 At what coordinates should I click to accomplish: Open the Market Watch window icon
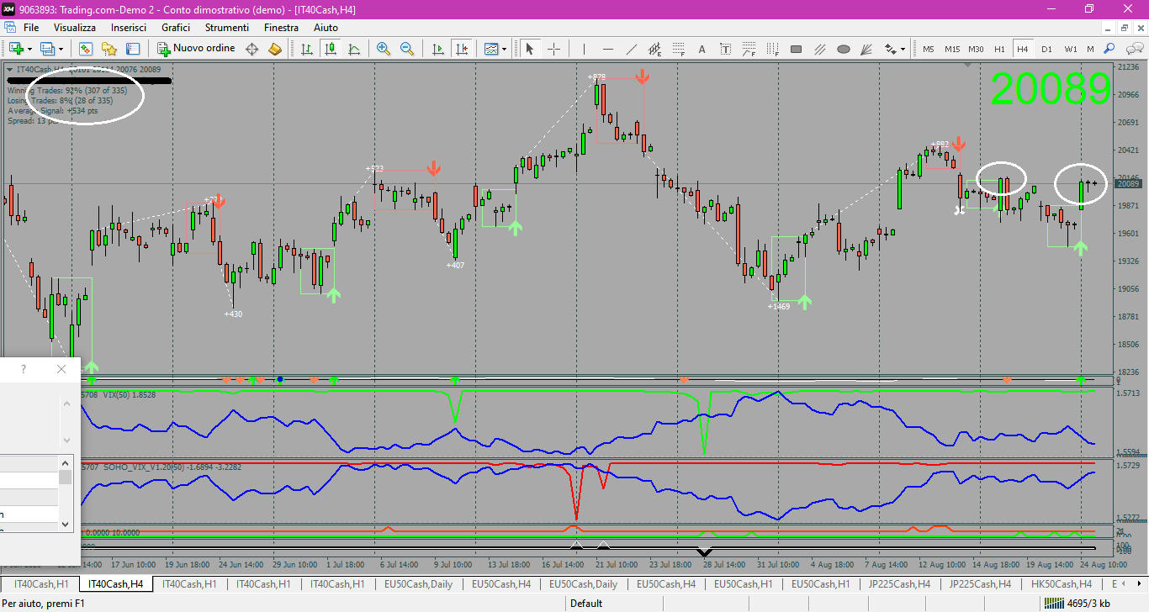click(x=85, y=49)
